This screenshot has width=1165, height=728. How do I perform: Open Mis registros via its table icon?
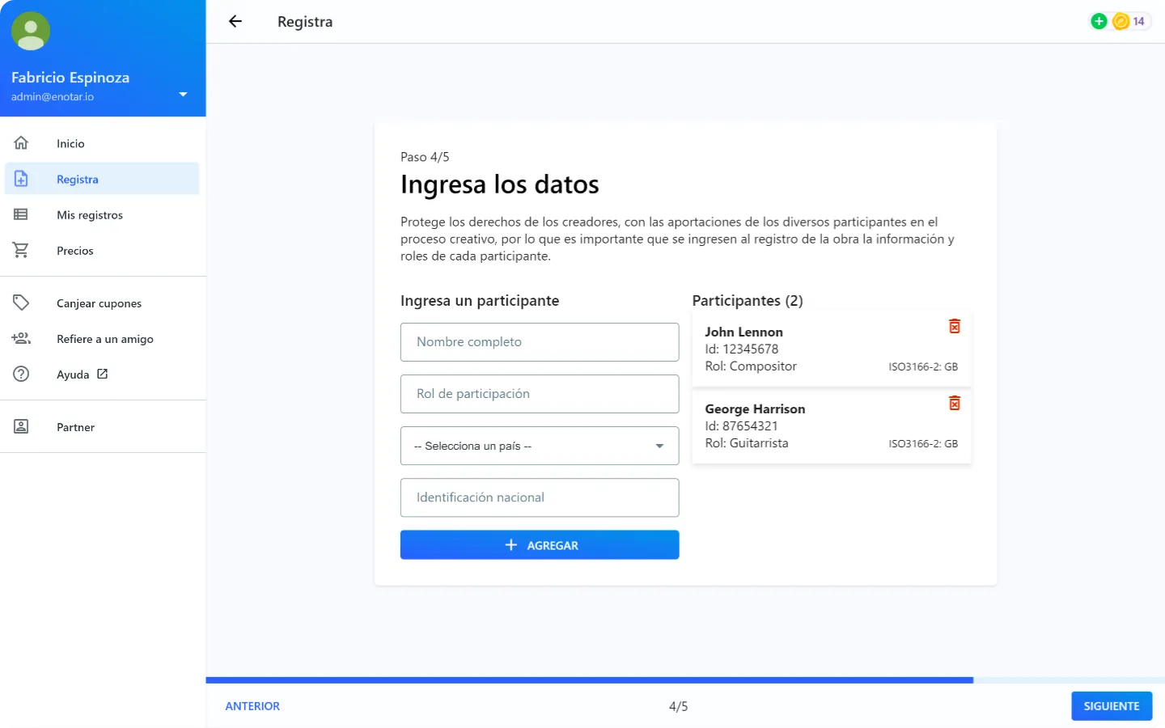22,214
